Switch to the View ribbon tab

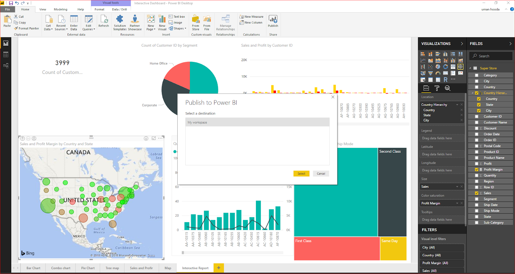pyautogui.click(x=43, y=9)
